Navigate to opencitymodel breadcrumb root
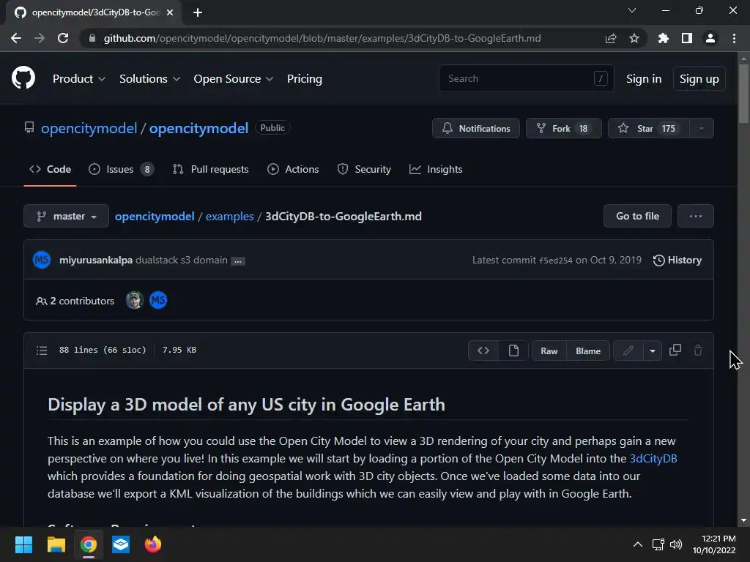The height and width of the screenshot is (562, 750). point(155,217)
